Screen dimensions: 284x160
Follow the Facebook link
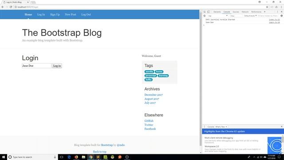(150, 129)
